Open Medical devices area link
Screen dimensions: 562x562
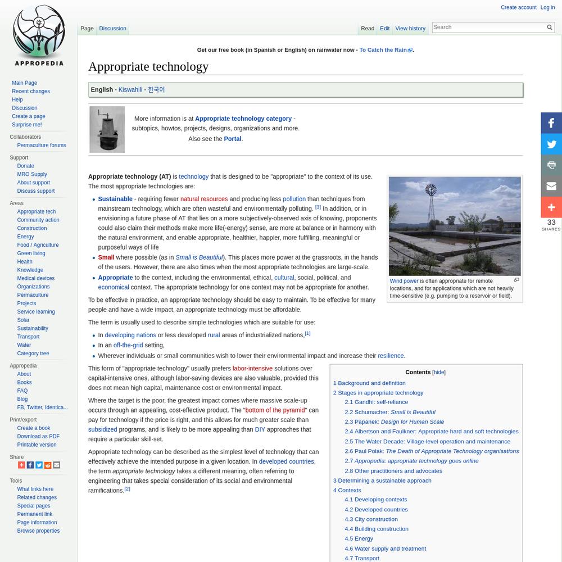36,278
